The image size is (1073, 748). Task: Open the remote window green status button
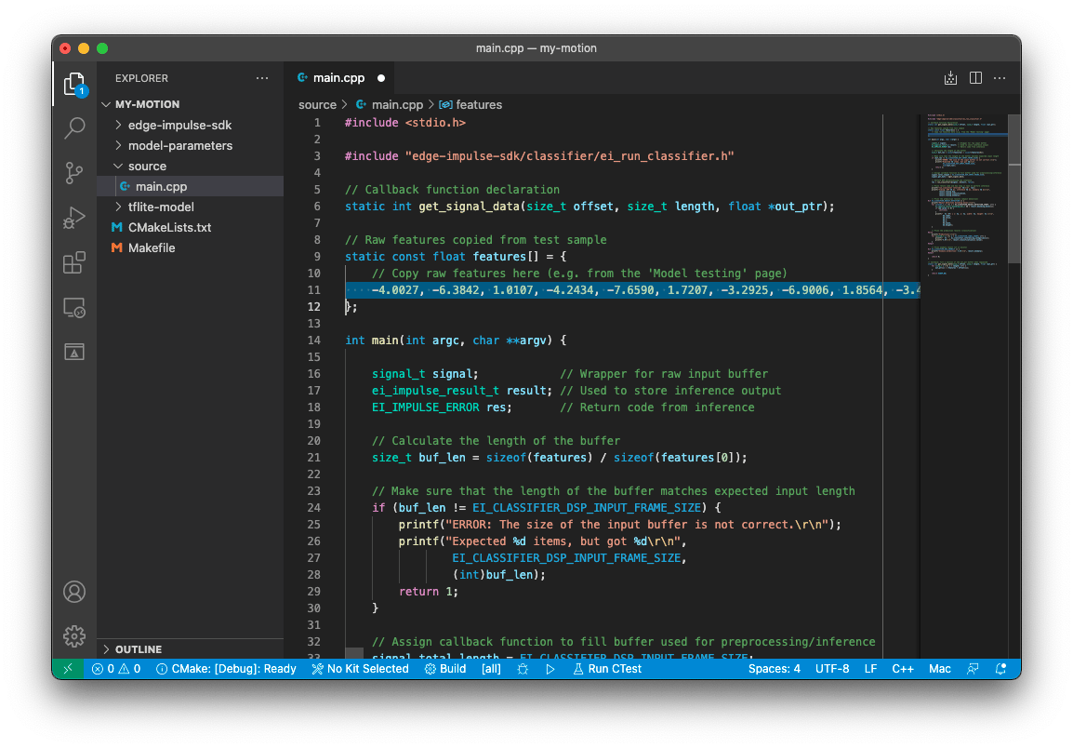[x=68, y=669]
